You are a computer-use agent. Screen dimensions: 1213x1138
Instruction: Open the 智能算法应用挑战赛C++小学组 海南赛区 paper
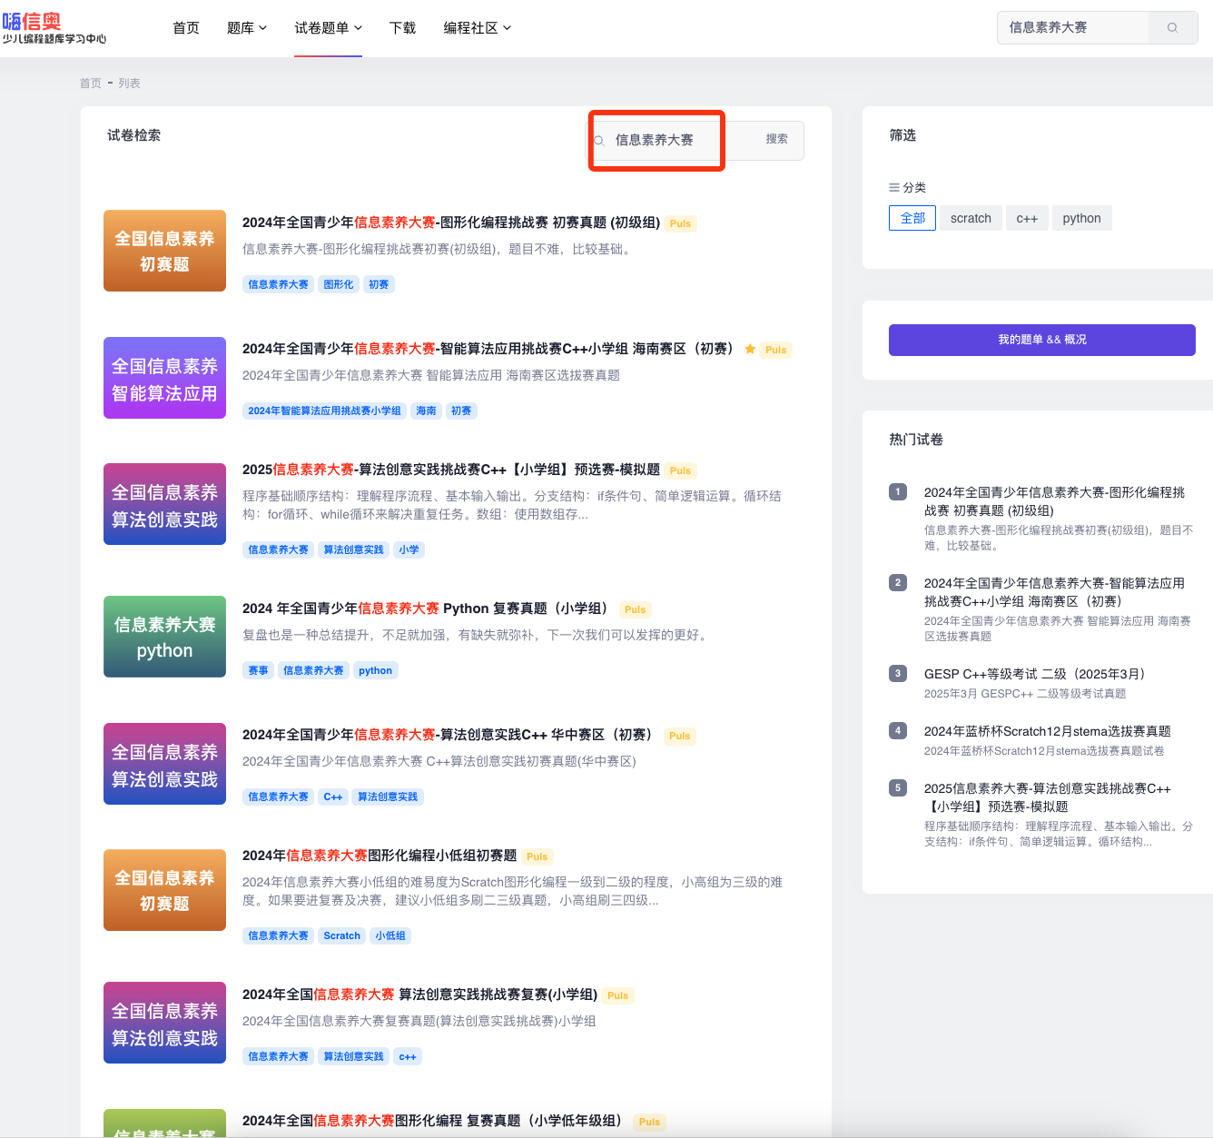(490, 349)
